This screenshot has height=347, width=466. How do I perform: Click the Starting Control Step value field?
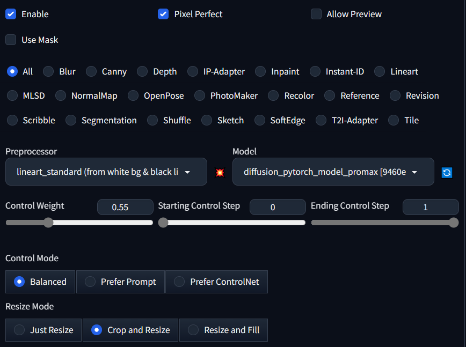pyautogui.click(x=278, y=207)
